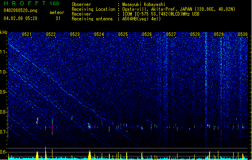
Task: Click the meteor label
Action: tap(57, 12)
